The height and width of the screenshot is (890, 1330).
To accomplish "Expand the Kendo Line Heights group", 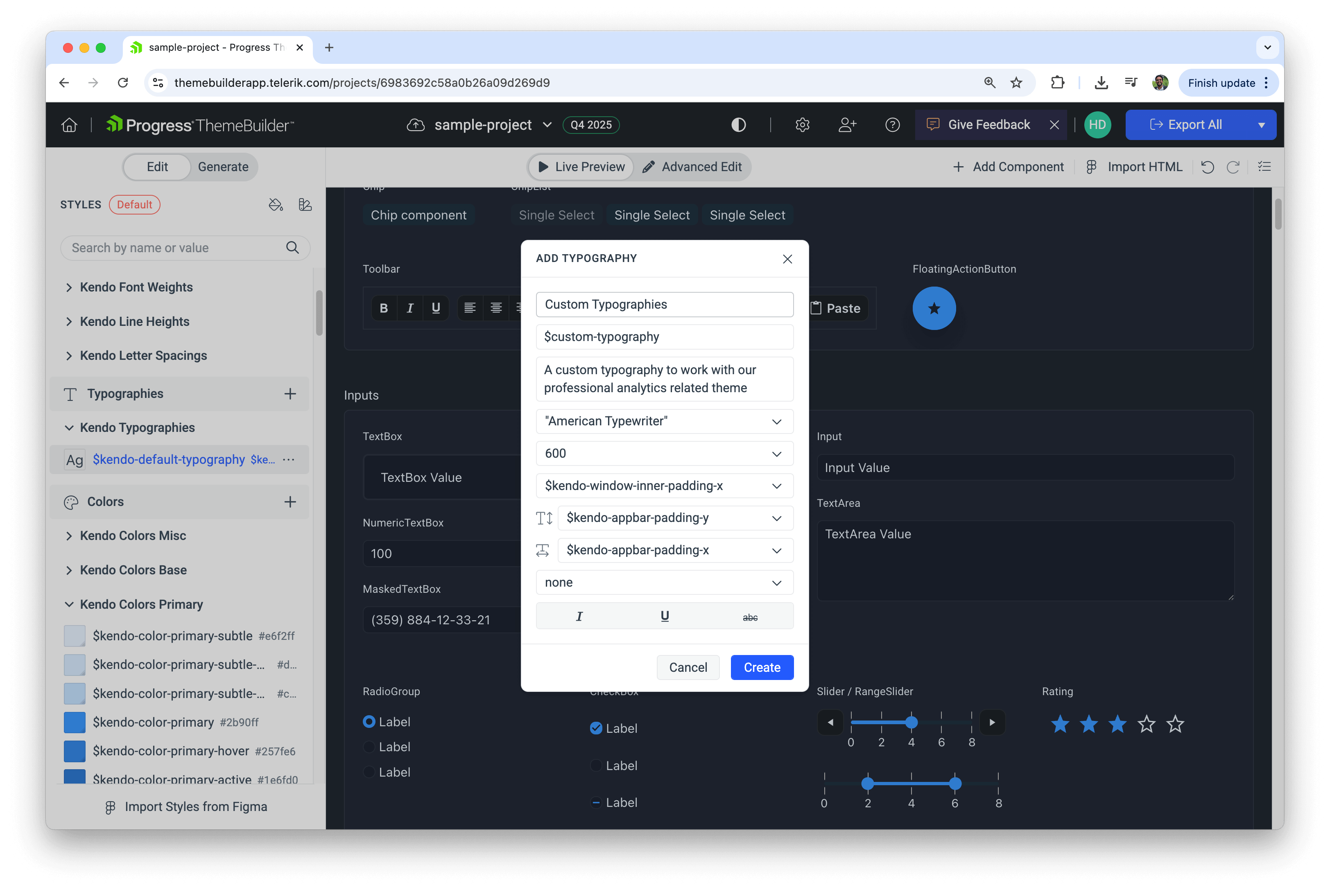I will click(69, 321).
